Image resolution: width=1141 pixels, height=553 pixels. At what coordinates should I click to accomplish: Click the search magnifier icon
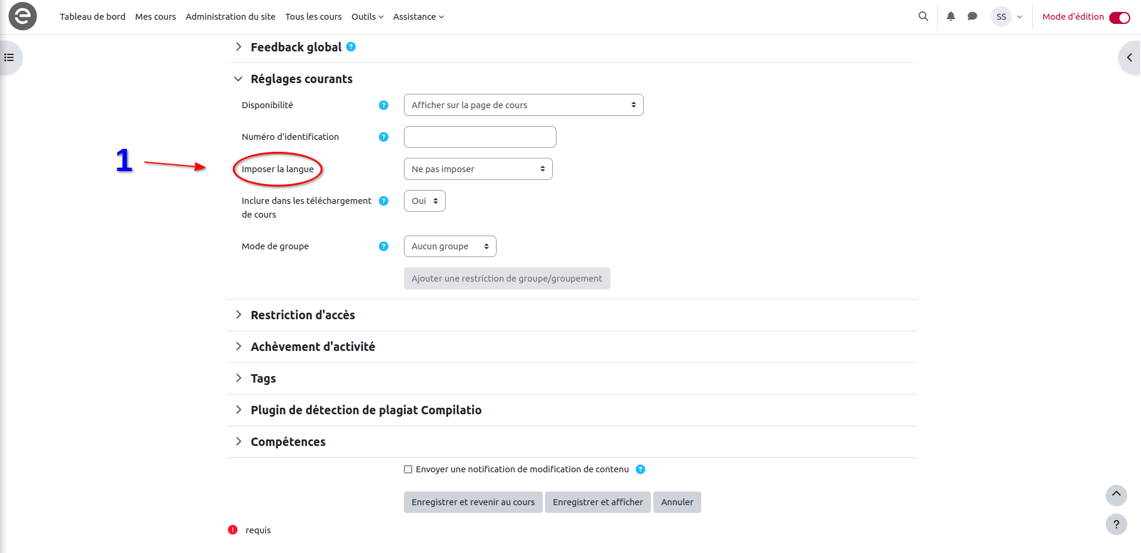(x=923, y=17)
